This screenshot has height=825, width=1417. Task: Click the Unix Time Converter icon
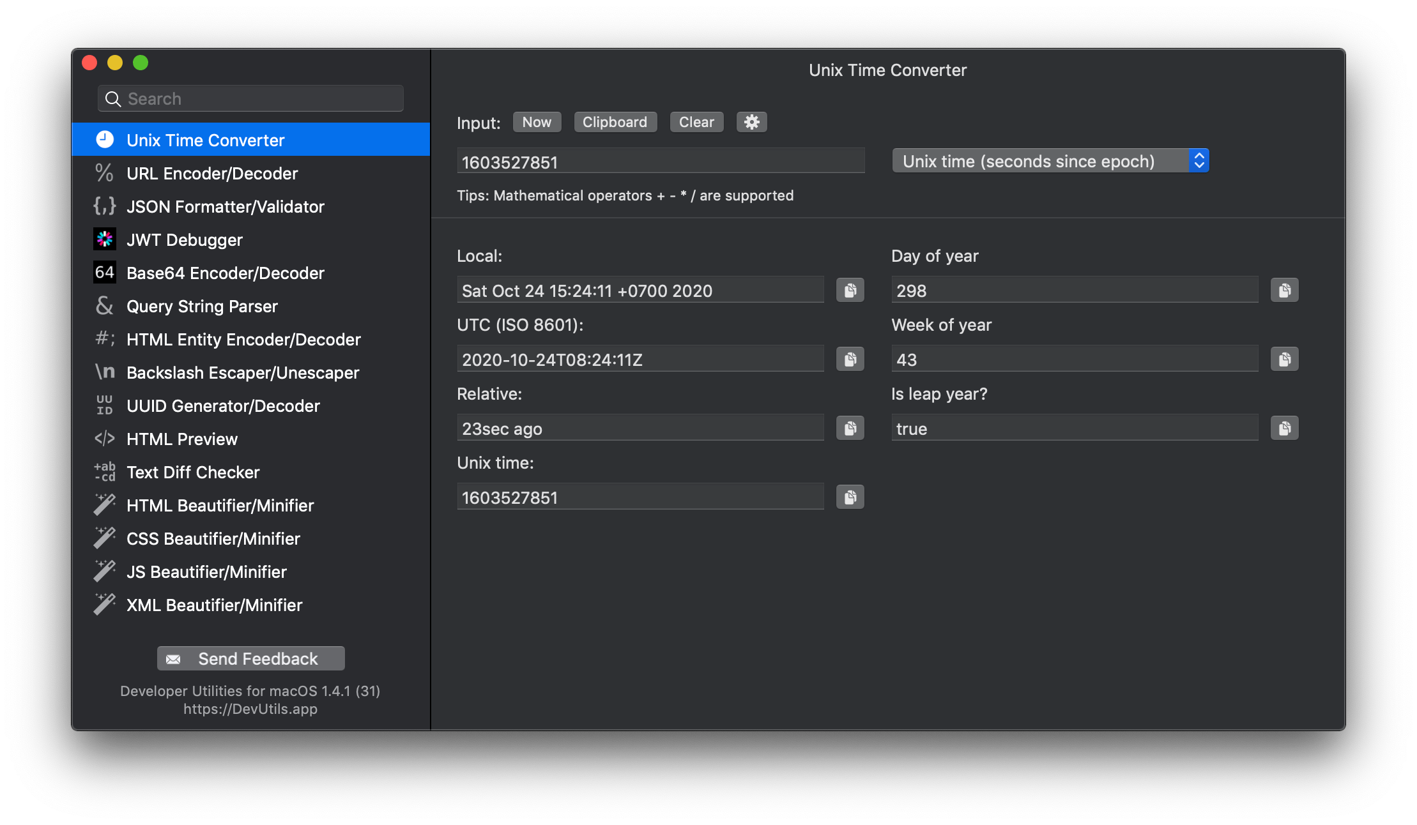pos(105,139)
